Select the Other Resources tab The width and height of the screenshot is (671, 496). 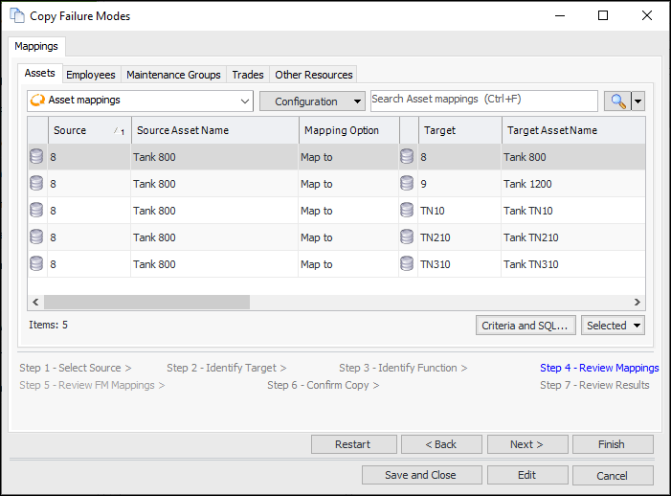click(x=314, y=75)
